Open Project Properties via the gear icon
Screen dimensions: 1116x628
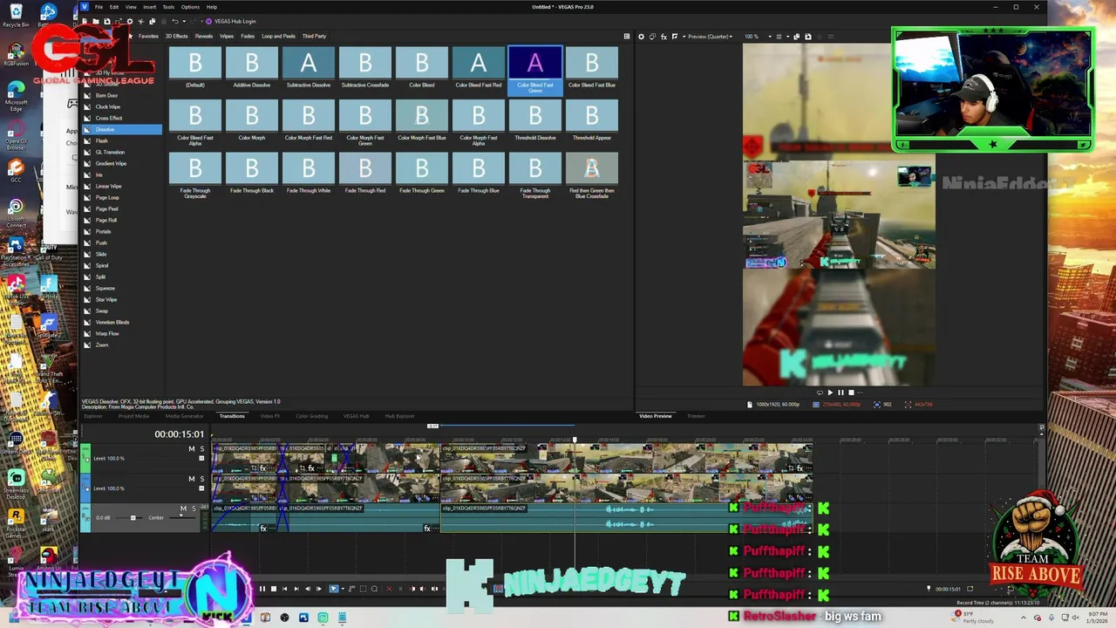[130, 21]
